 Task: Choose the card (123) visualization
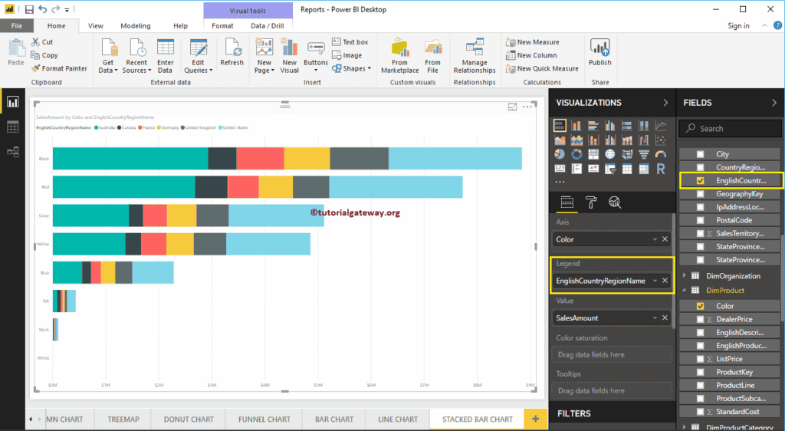pos(560,169)
